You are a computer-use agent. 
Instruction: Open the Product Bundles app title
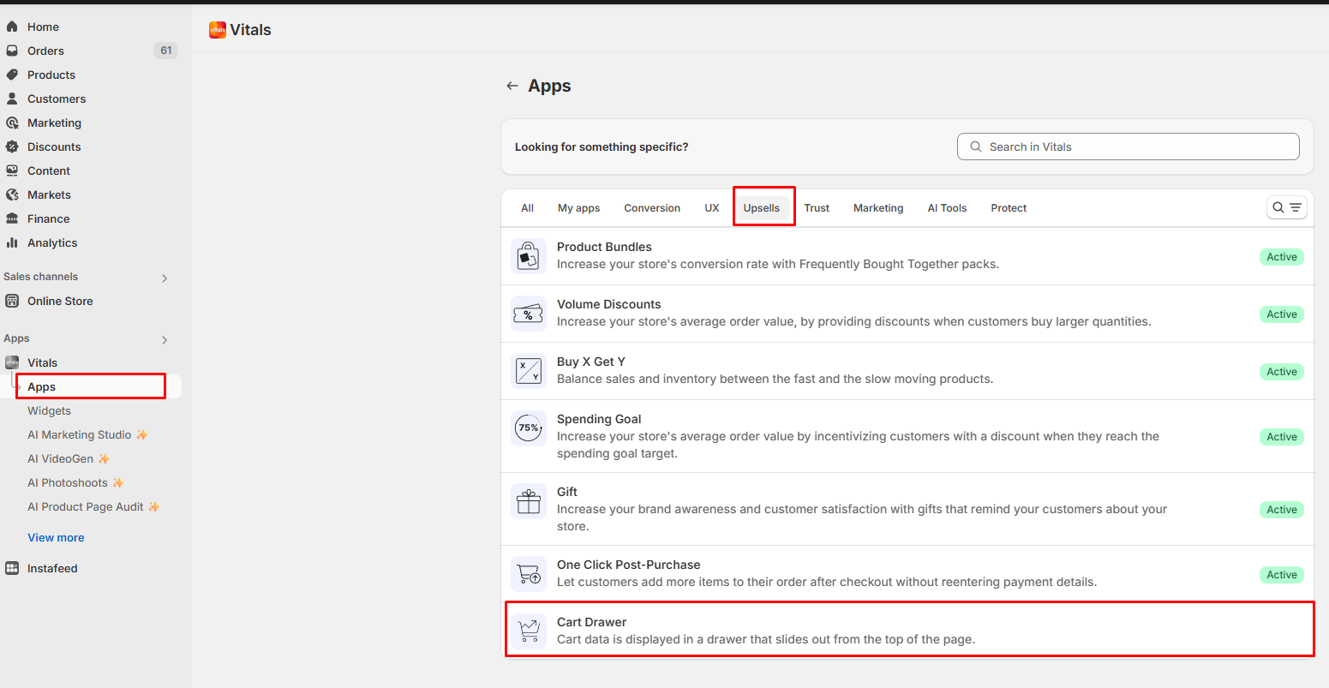coord(604,247)
